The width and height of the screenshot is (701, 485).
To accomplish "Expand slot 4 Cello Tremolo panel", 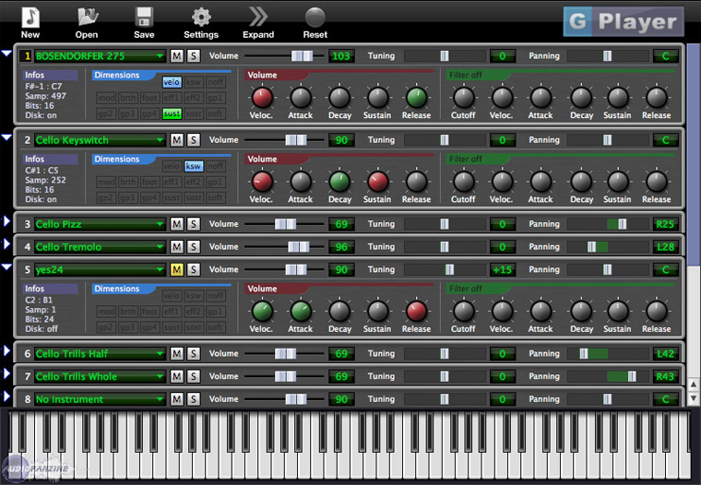I will (x=6, y=244).
